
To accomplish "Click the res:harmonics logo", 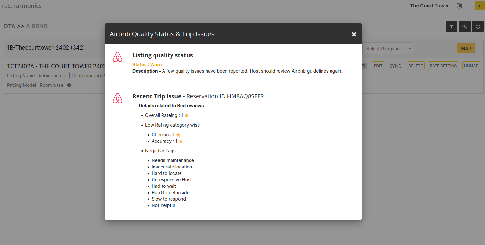I will [22, 5].
